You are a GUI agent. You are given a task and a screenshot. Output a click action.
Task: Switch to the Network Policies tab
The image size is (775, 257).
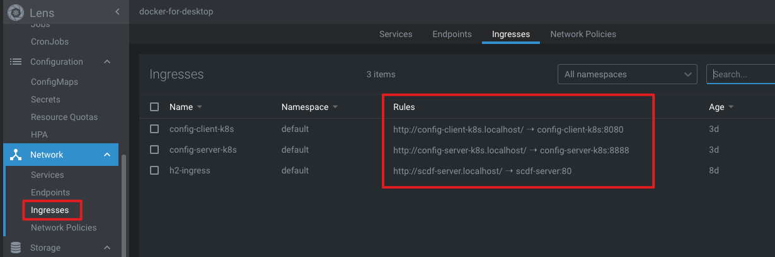583,34
